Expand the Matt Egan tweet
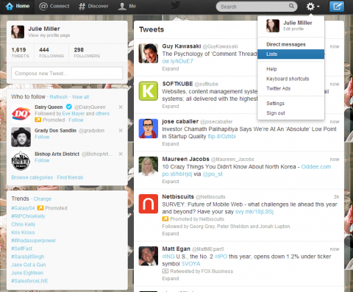 171,279
